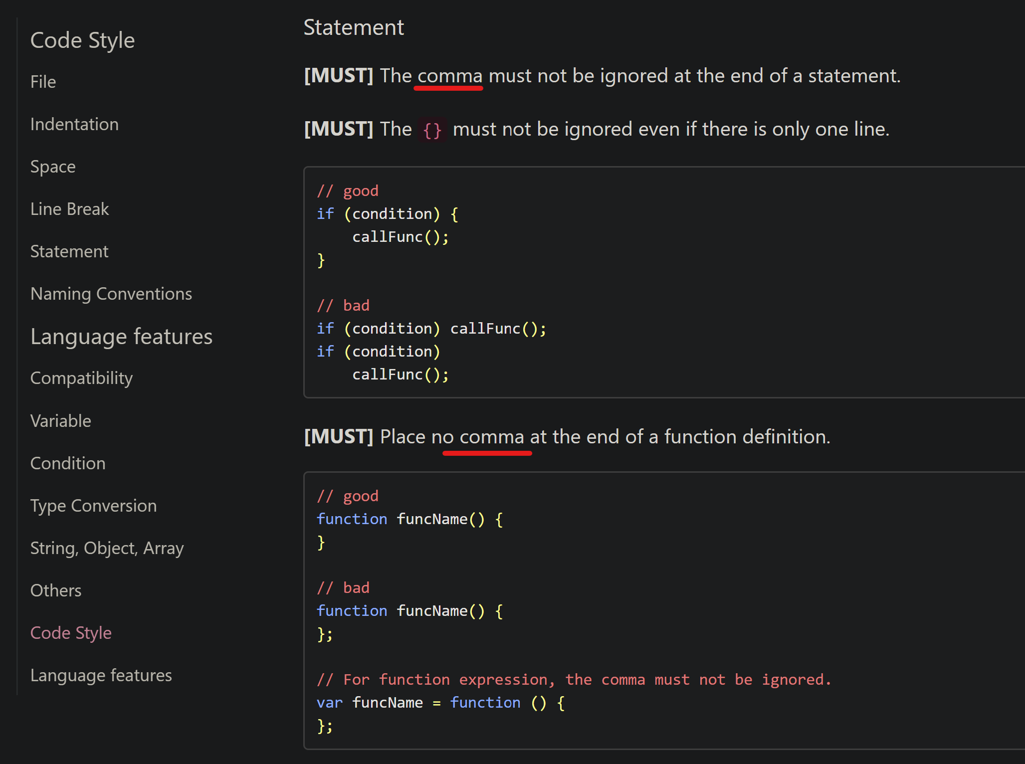
Task: Click inside the if condition code block
Action: (x=664, y=282)
